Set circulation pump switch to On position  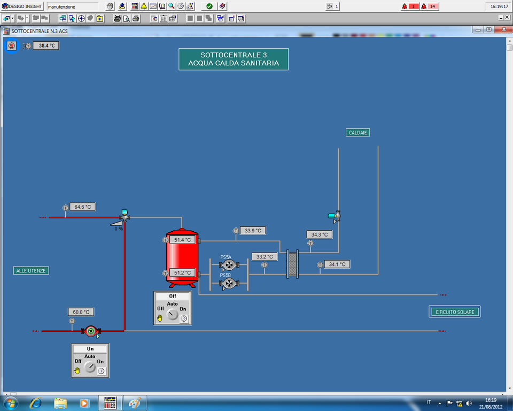click(x=100, y=361)
